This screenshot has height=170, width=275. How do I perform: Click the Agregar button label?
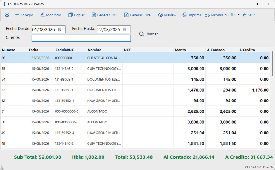[27, 15]
